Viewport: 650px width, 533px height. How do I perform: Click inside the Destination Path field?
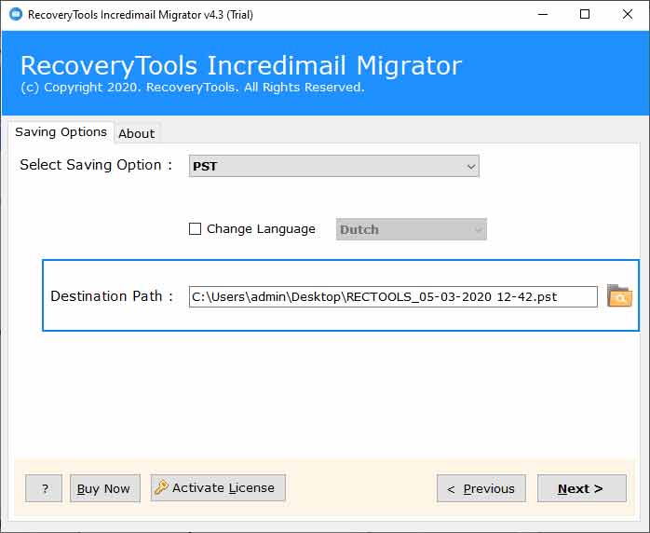tap(393, 296)
